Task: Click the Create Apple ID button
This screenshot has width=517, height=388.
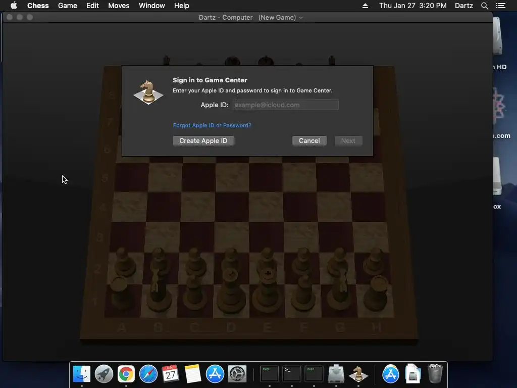Action: [203, 141]
